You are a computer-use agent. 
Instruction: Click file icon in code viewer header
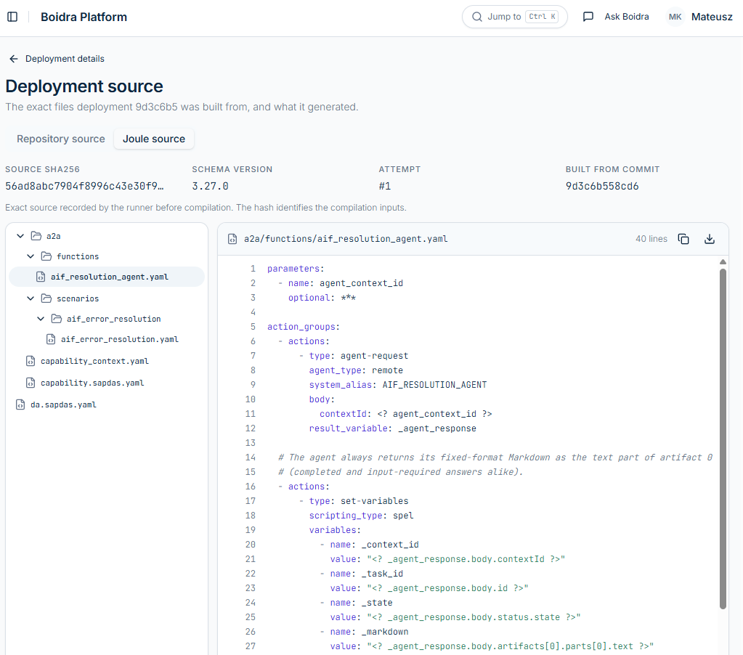coord(232,239)
